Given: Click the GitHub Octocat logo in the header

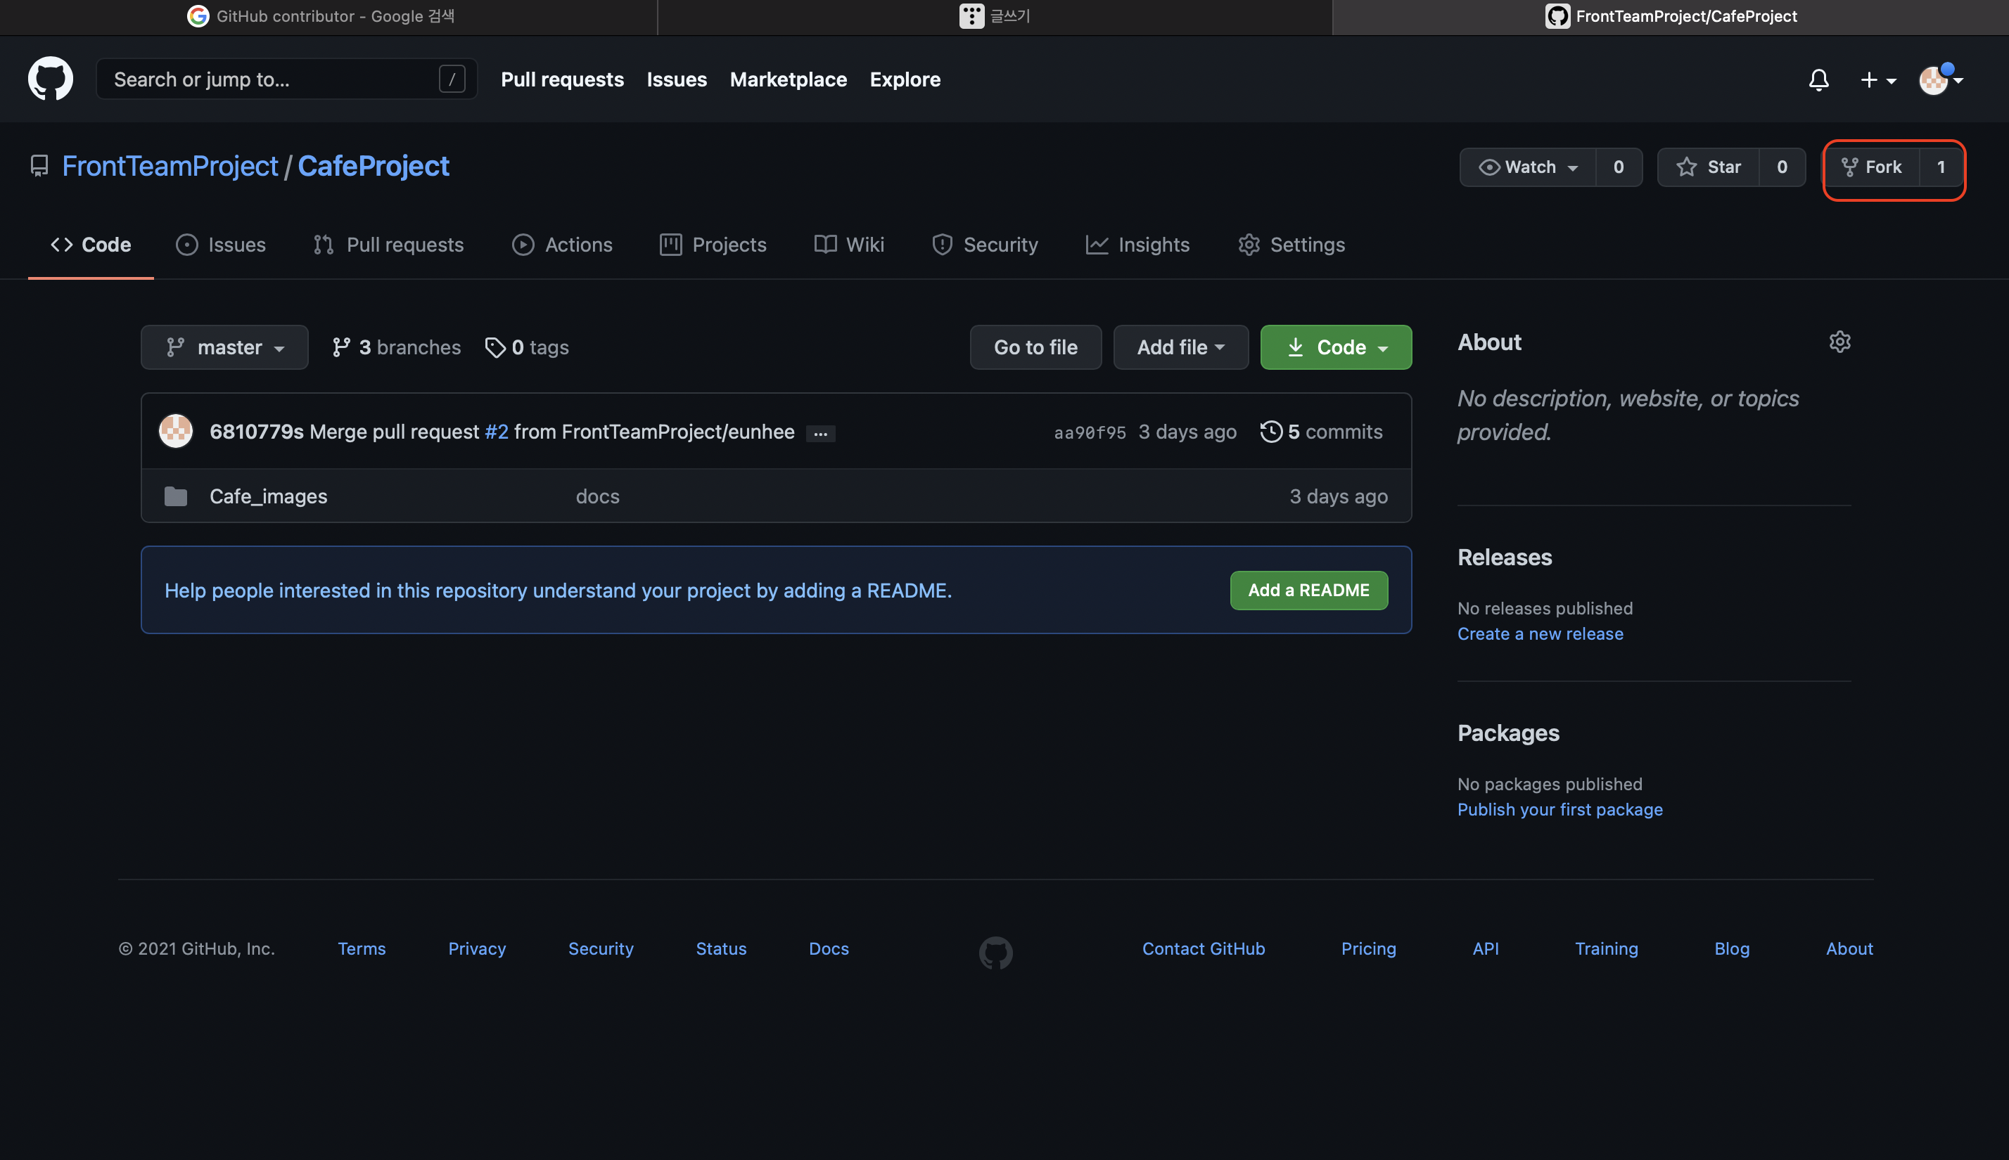Looking at the screenshot, I should [x=50, y=79].
